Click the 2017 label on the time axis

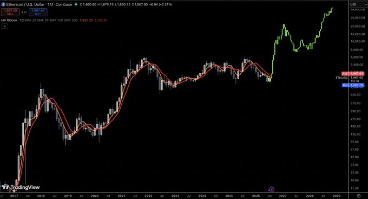(x=14, y=196)
